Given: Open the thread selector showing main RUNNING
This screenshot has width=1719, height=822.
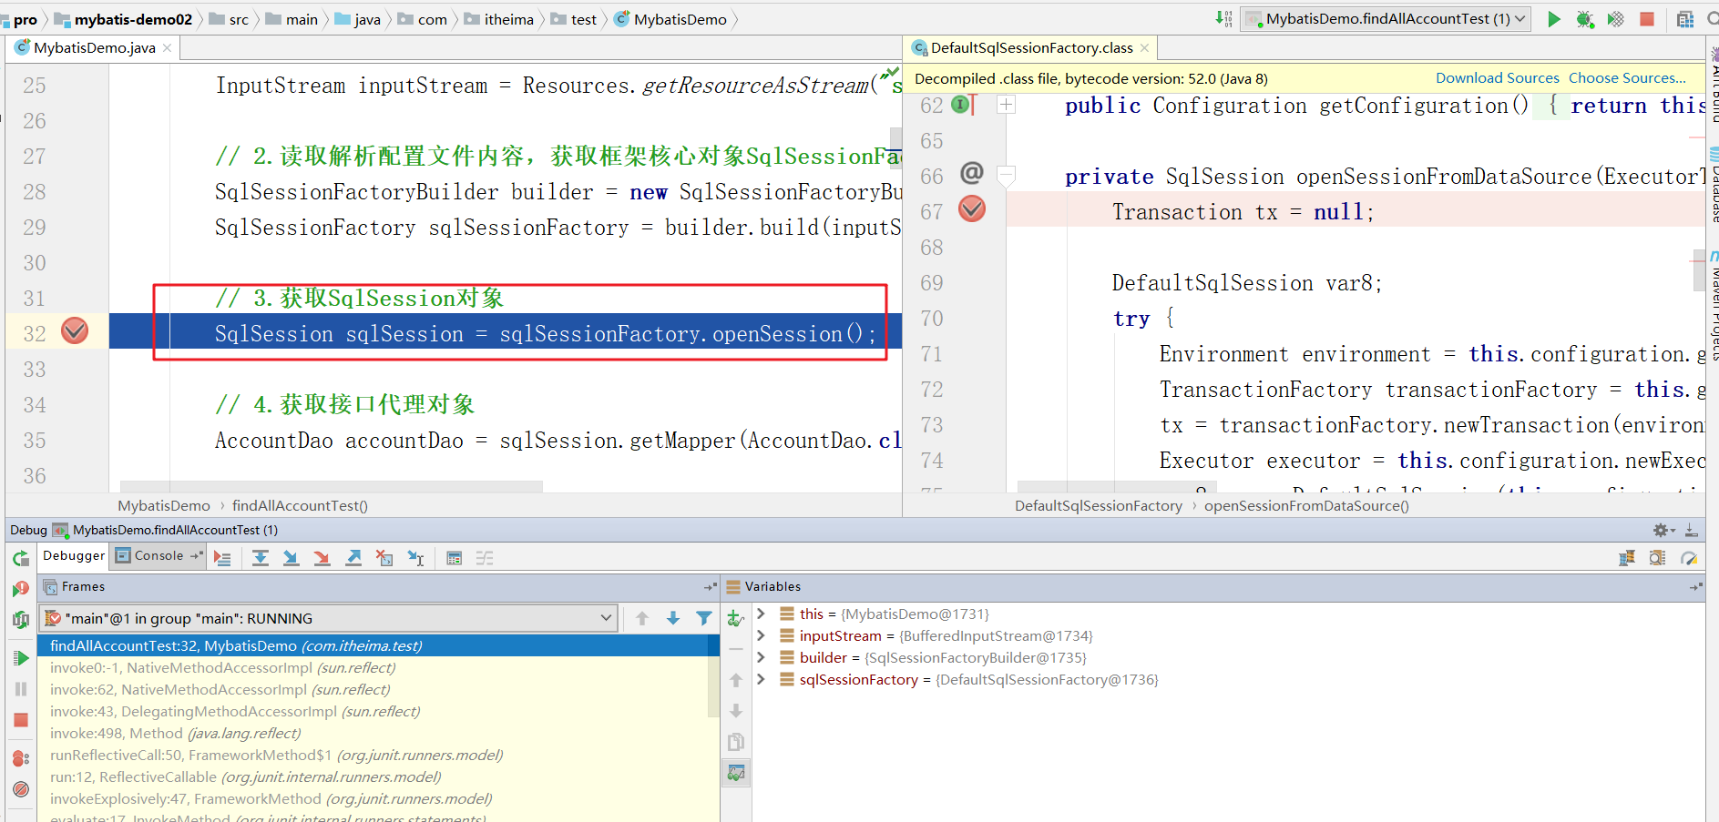Looking at the screenshot, I should 328,619.
